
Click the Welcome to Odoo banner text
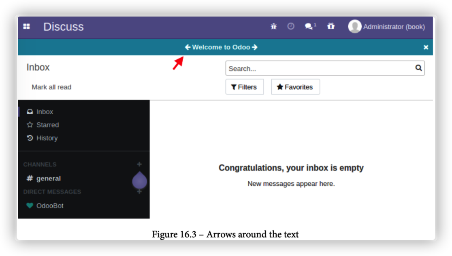click(221, 47)
